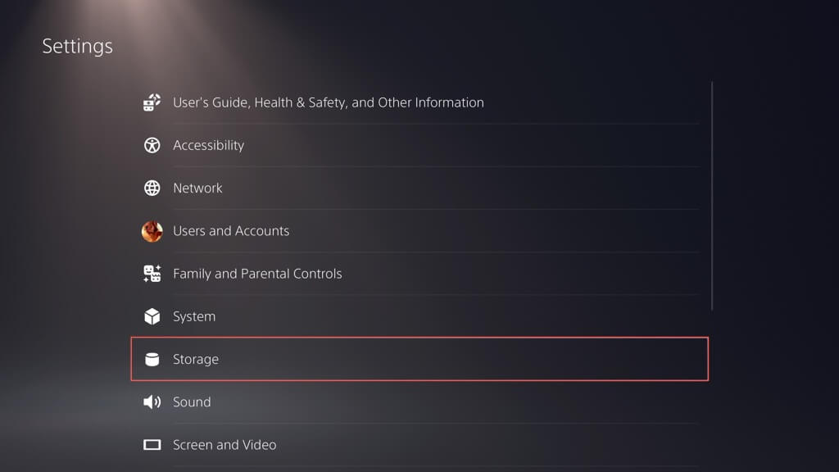Click the User's Guide info icon
The height and width of the screenshot is (472, 839).
152,102
